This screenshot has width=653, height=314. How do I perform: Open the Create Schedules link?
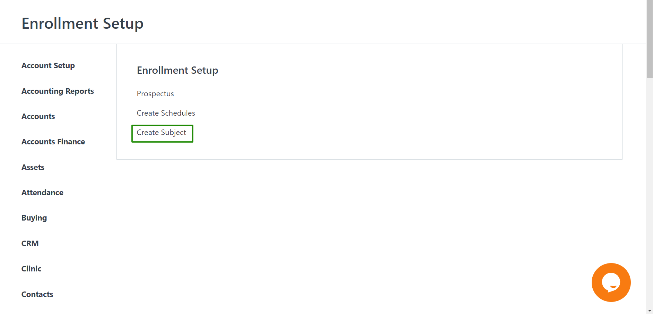[166, 113]
